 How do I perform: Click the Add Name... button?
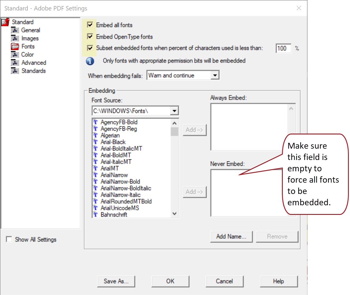coord(231,237)
